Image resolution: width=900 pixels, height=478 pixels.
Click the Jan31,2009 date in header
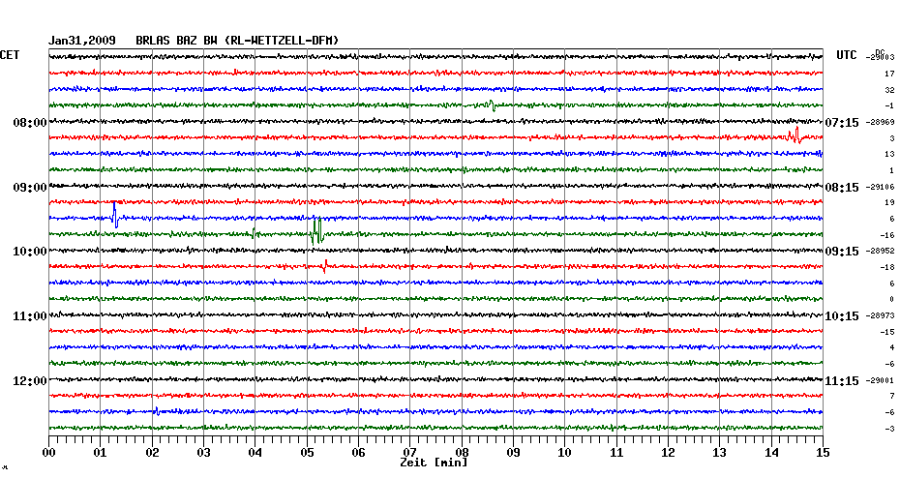(x=82, y=41)
